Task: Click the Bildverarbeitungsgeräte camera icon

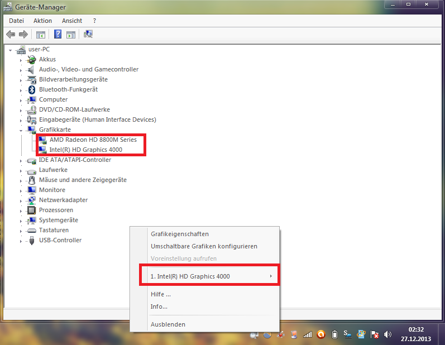Action: click(x=32, y=80)
